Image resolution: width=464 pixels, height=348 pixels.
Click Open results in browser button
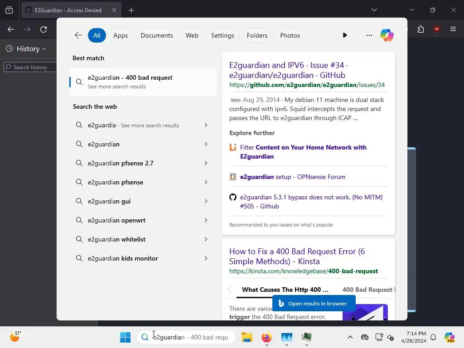[314, 303]
